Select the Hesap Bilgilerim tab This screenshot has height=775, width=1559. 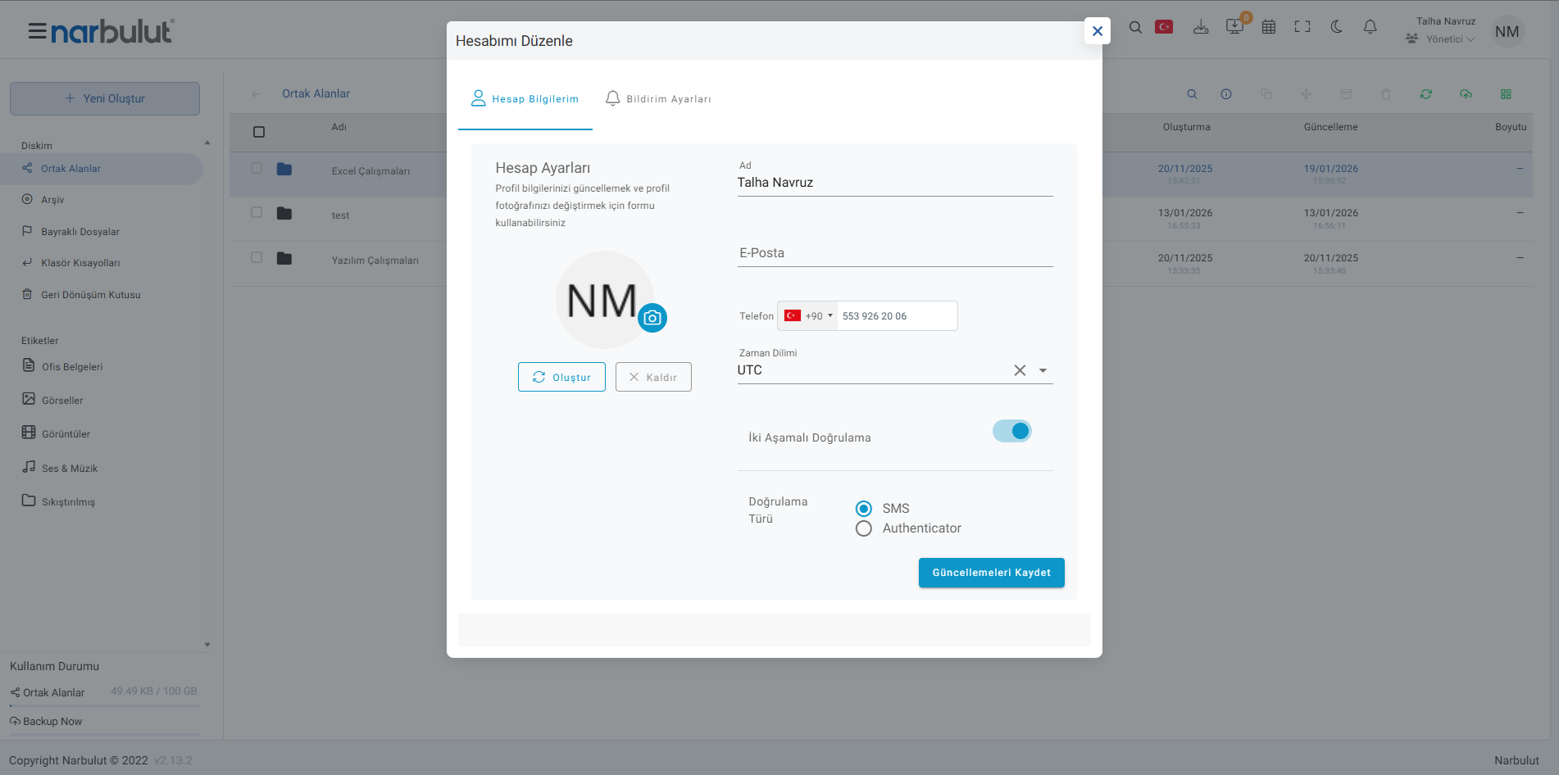tap(525, 99)
